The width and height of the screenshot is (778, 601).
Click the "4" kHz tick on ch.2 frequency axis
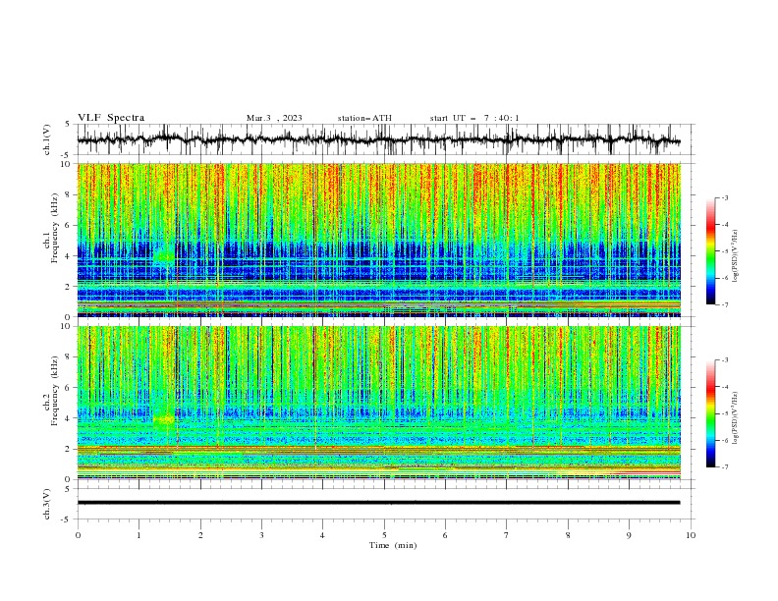click(70, 418)
